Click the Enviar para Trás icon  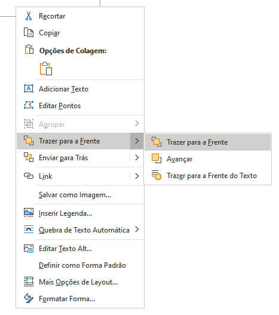click(29, 158)
